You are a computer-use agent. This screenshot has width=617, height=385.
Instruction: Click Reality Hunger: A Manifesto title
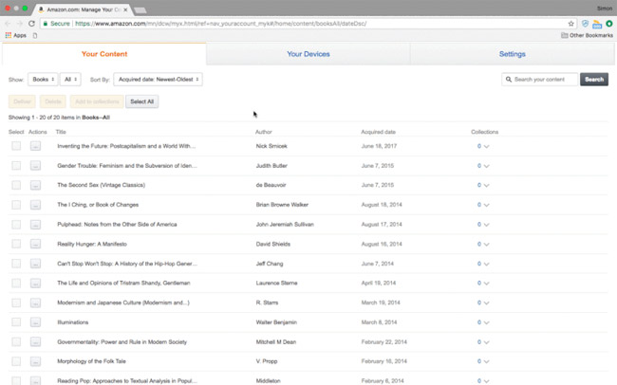tap(92, 244)
